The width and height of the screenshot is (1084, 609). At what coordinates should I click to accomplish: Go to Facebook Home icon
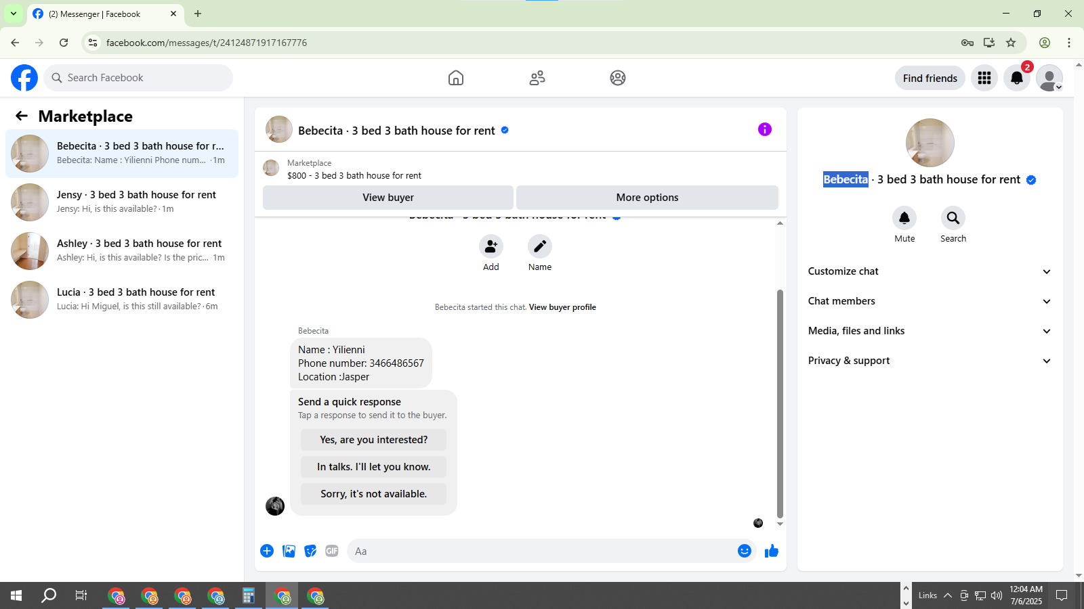tap(456, 78)
